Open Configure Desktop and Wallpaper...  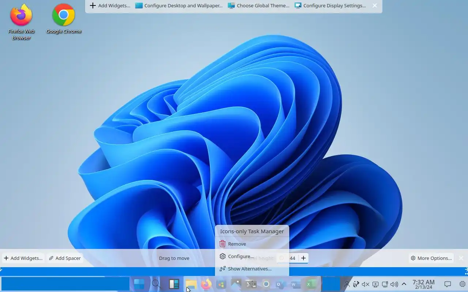pos(179,5)
